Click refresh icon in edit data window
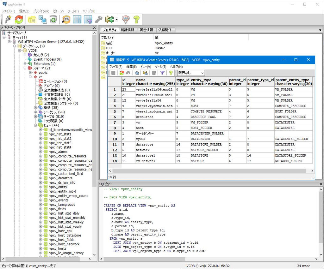 click(122, 73)
